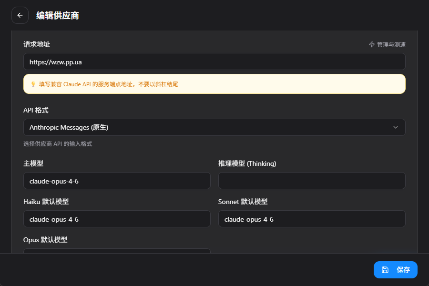Focus the 请求地址 URL input field
This screenshot has width=429, height=286.
pyautogui.click(x=214, y=61)
